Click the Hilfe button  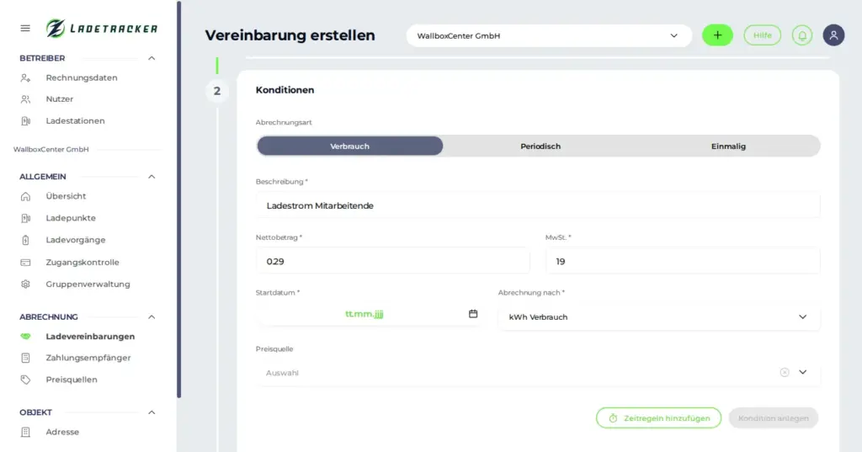[762, 35]
